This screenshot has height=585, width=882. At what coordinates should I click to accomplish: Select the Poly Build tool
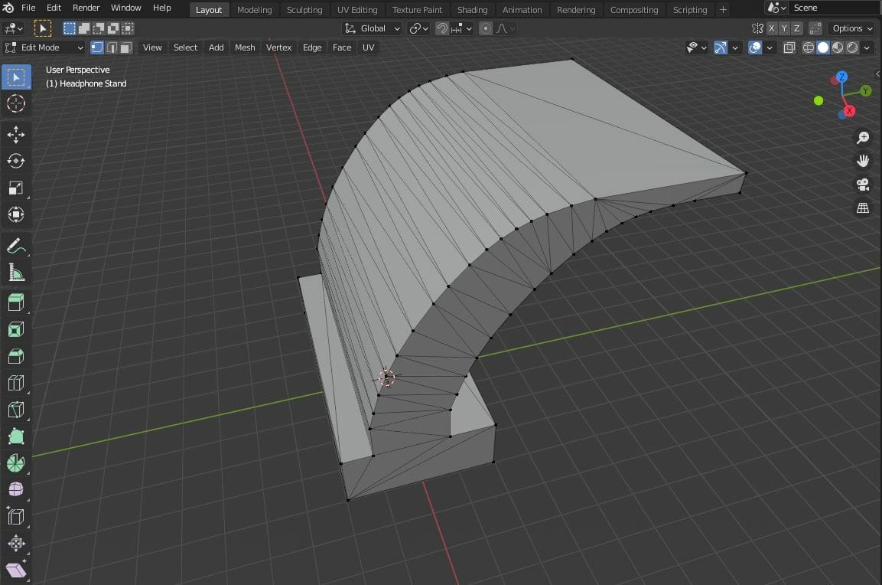click(x=16, y=436)
